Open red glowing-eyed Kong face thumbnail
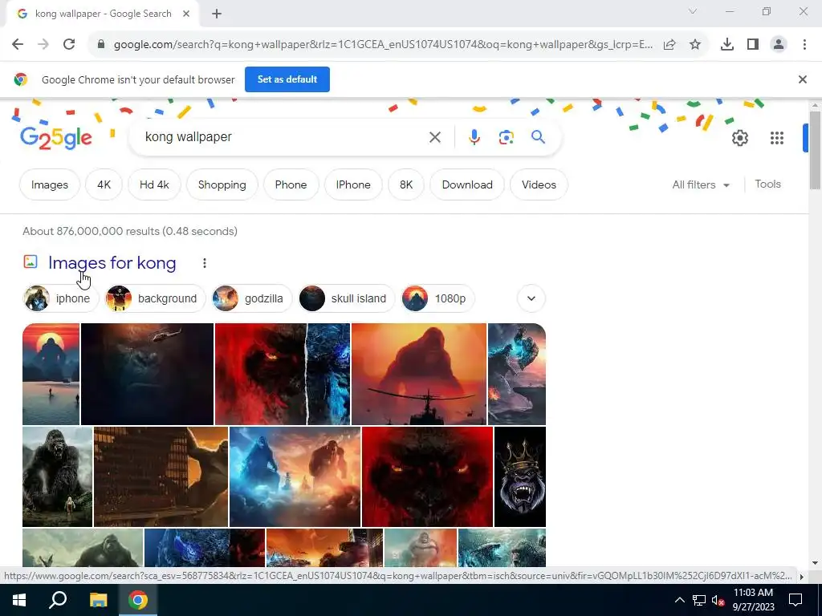 pyautogui.click(x=427, y=476)
